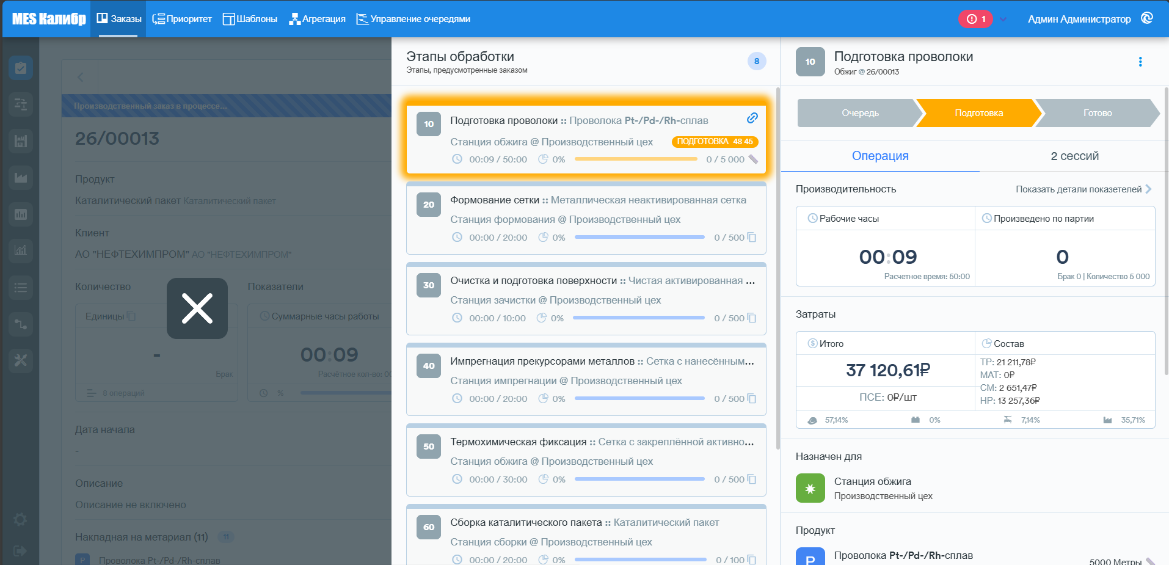Click the bar chart box sidebar icon

pos(21,214)
